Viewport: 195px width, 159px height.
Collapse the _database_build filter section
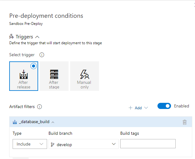click(x=53, y=122)
